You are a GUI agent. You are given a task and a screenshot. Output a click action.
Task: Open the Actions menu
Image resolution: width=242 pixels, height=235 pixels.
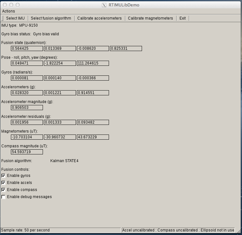click(x=8, y=11)
